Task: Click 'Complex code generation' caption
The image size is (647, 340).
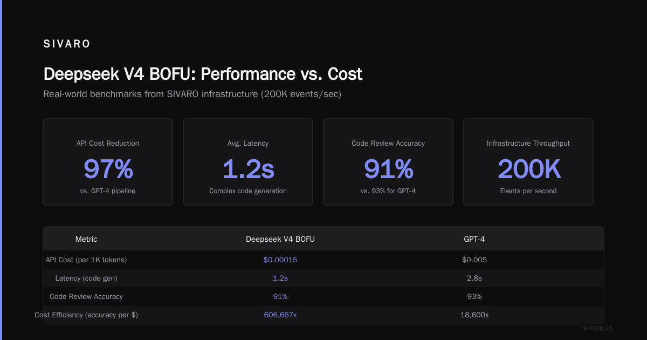Action: [x=248, y=191]
